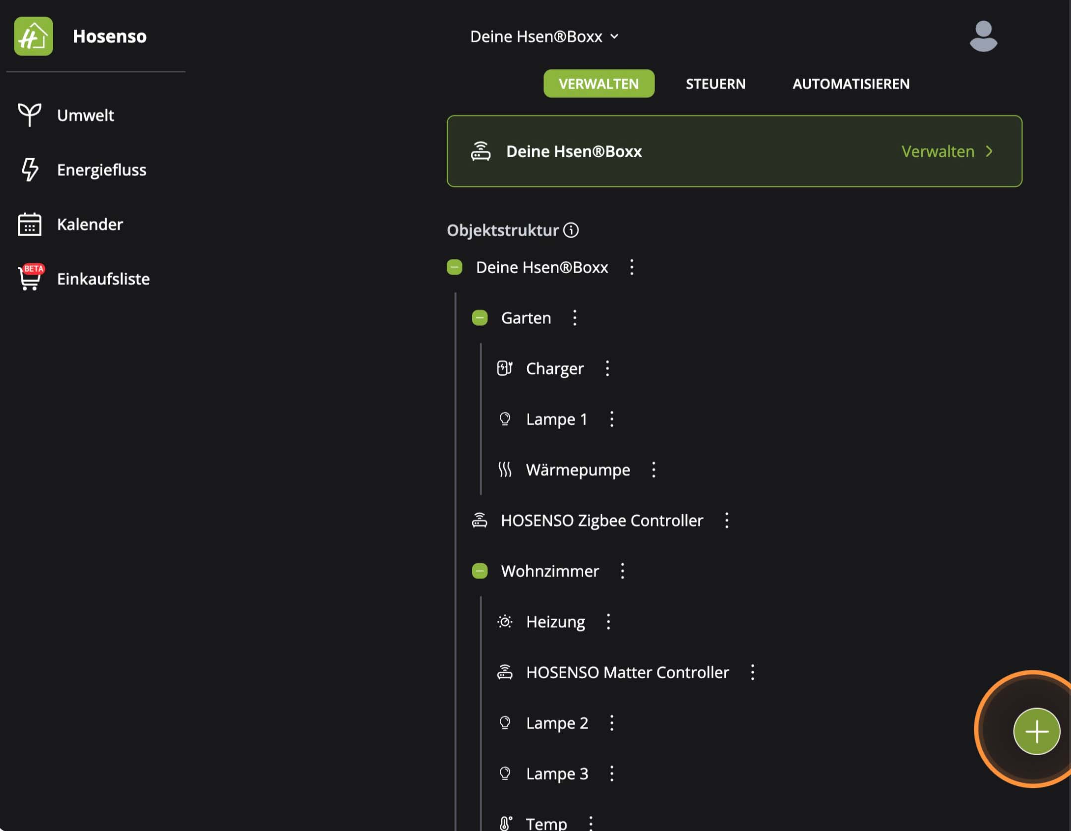Screen dimensions: 1071x831
Task: Collapse the Wohnzimmer group
Action: (479, 571)
